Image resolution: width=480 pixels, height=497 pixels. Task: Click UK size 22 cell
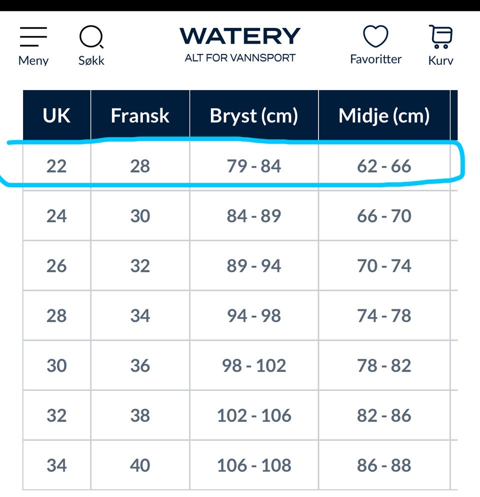click(x=56, y=166)
